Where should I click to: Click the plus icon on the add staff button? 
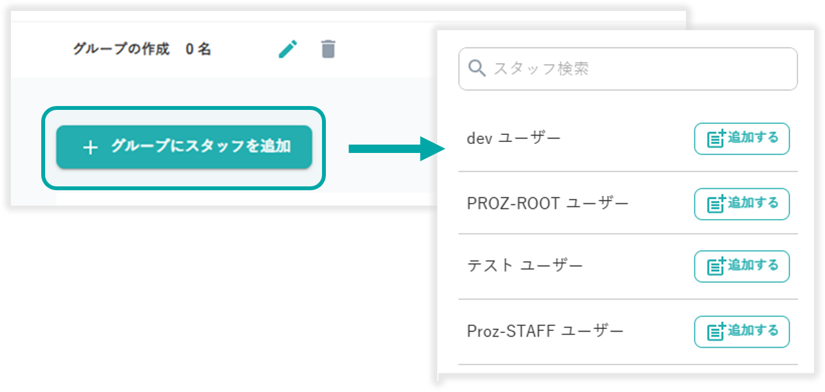click(91, 148)
